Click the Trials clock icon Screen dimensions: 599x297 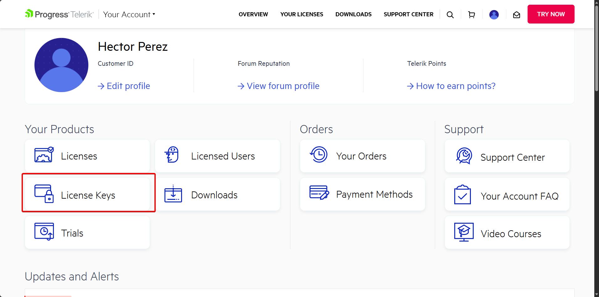(44, 232)
